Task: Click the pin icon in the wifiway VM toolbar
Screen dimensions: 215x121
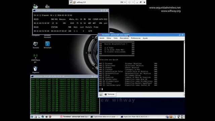Action: click(71, 2)
